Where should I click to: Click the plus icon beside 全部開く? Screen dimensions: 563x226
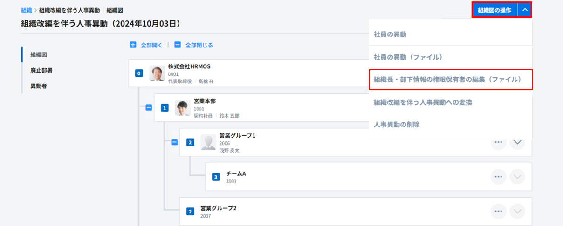[x=133, y=45]
